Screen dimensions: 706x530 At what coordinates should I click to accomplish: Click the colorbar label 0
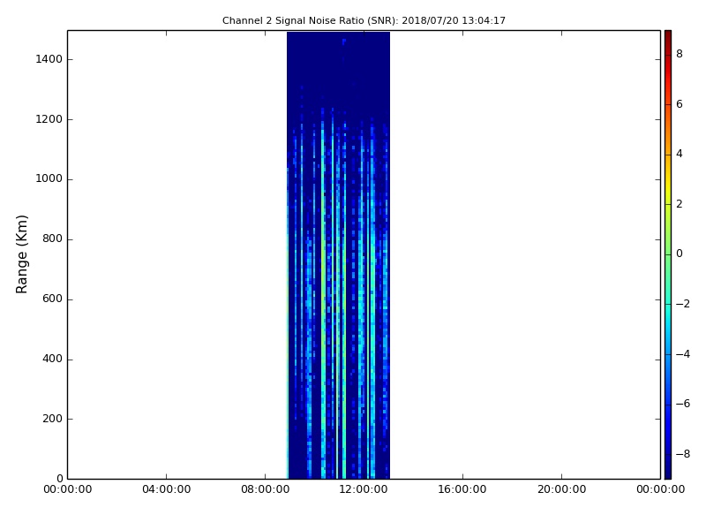pos(680,254)
